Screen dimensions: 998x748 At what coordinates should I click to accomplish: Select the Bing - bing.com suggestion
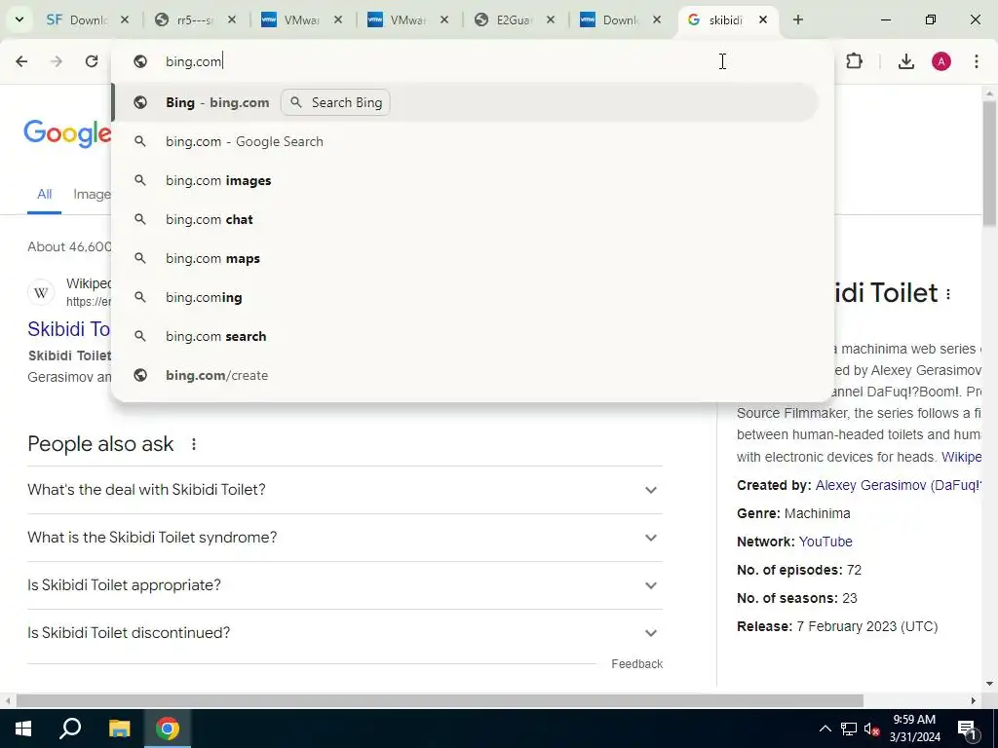465,102
